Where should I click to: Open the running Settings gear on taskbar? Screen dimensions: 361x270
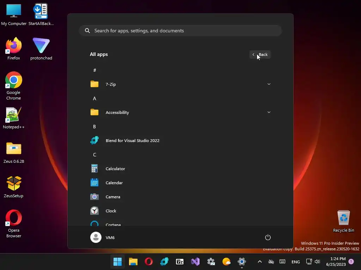(242, 262)
